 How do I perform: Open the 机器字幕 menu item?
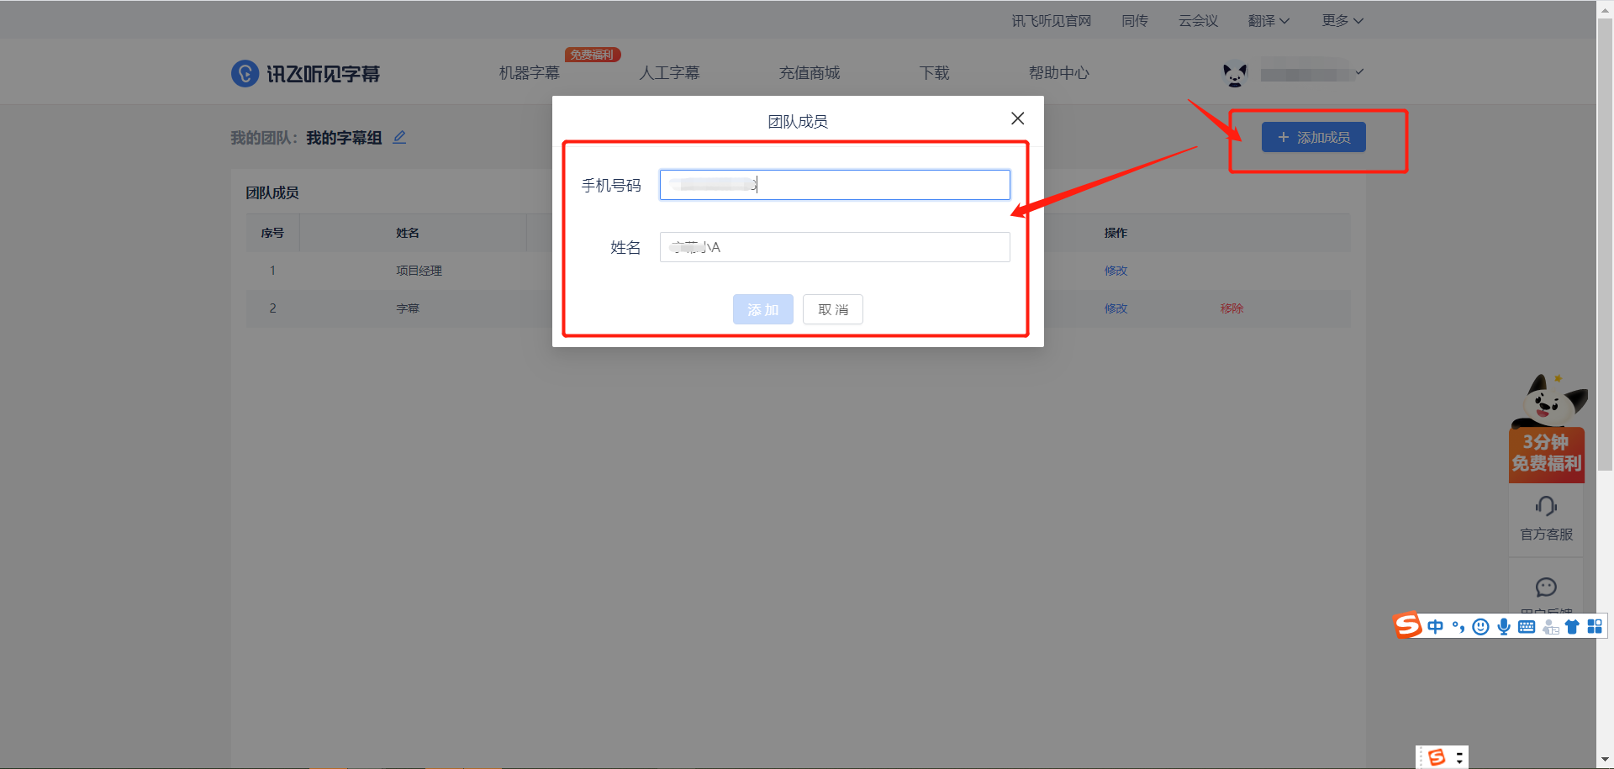[529, 73]
